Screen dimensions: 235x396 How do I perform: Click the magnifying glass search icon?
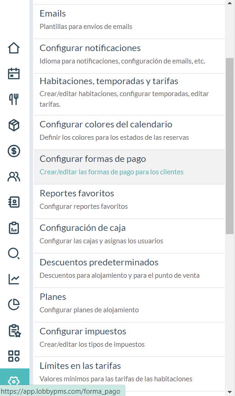14,253
